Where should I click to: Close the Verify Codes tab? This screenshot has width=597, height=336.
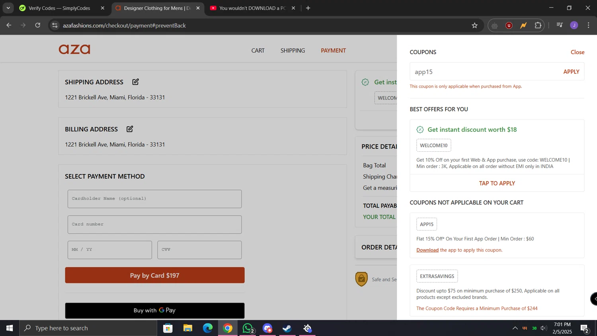[x=102, y=8]
